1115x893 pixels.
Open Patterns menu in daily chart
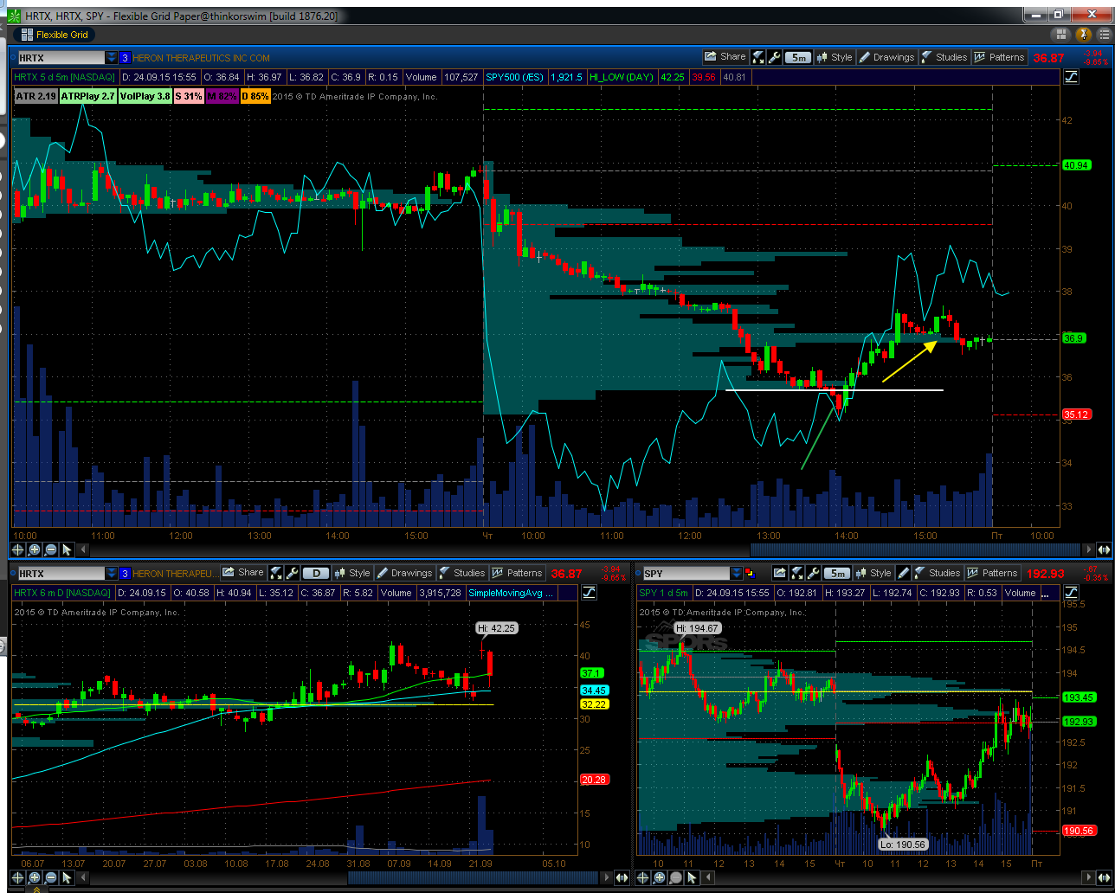point(517,573)
